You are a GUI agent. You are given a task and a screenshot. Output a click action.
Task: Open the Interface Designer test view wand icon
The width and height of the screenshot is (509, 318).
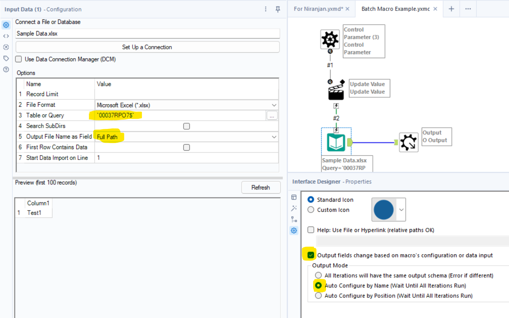coord(294,208)
